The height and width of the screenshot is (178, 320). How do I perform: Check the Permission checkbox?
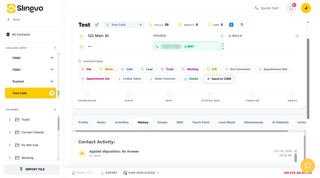click(x=87, y=95)
